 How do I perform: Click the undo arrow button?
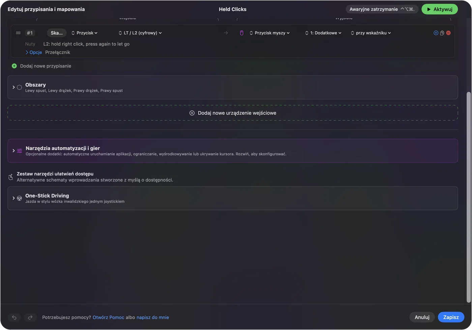(14, 317)
